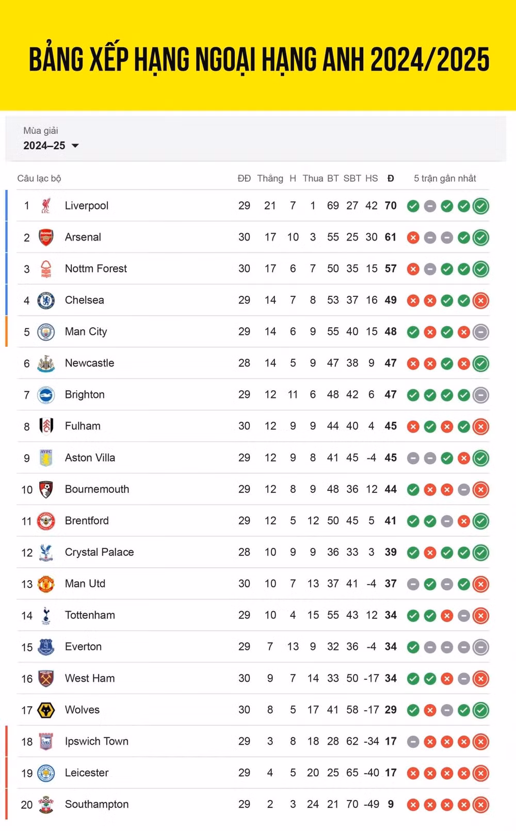Click the Man City club crest

[46, 332]
